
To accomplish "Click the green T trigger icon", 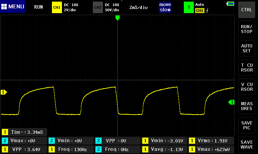I will [189, 7].
